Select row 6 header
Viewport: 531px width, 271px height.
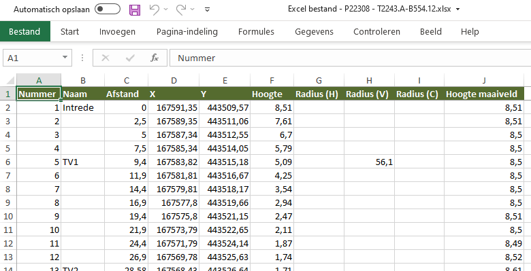click(7, 162)
